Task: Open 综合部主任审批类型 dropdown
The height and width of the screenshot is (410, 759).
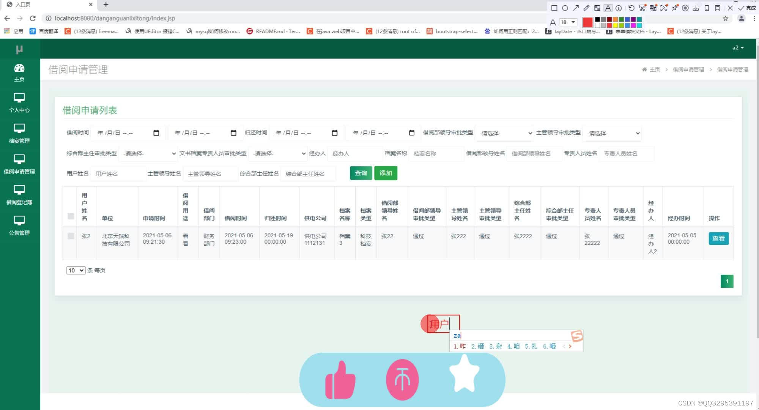Action: click(x=148, y=153)
